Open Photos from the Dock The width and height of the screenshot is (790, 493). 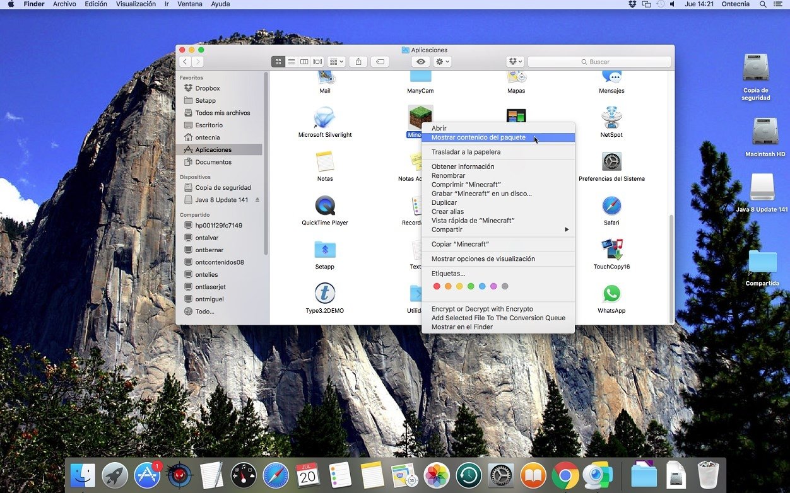(437, 475)
